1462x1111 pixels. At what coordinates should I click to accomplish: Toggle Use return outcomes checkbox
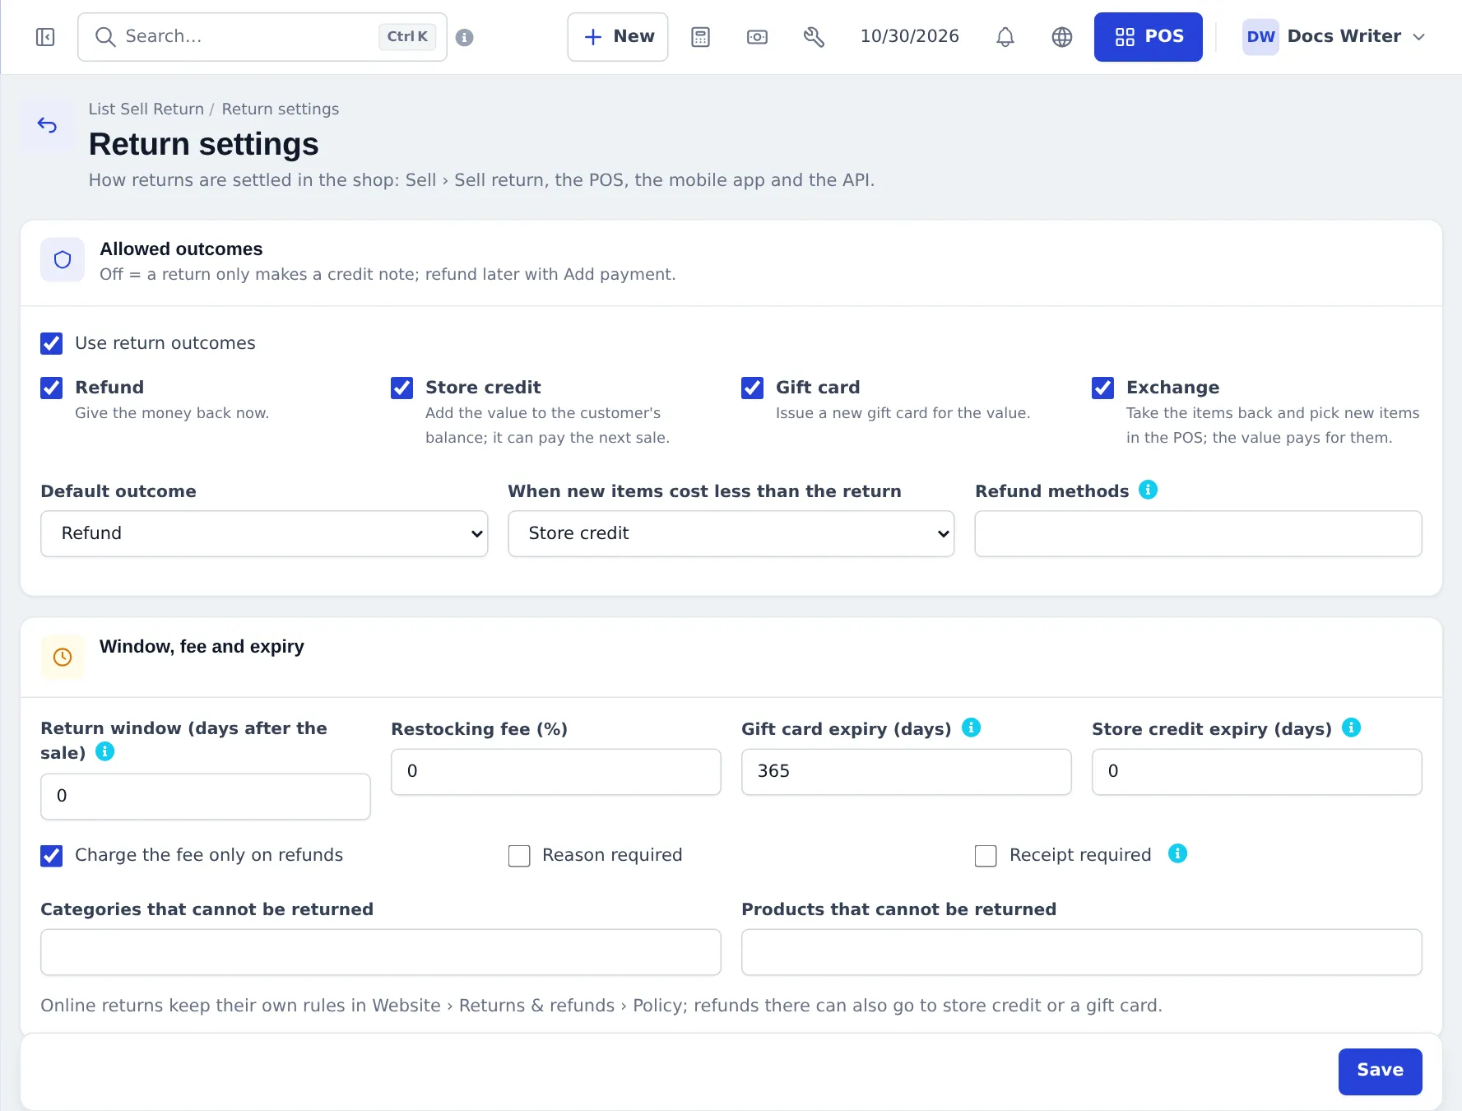tap(52, 343)
